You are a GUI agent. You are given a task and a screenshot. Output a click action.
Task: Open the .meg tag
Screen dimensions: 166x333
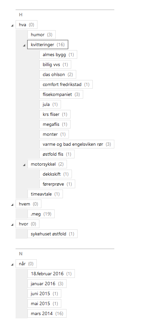pos(41,214)
